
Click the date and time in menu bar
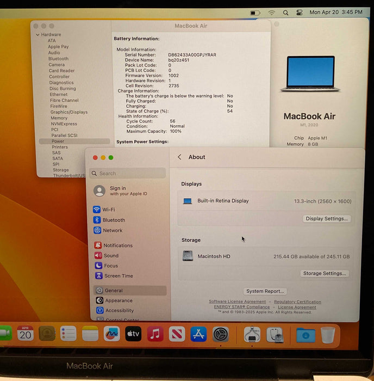335,12
